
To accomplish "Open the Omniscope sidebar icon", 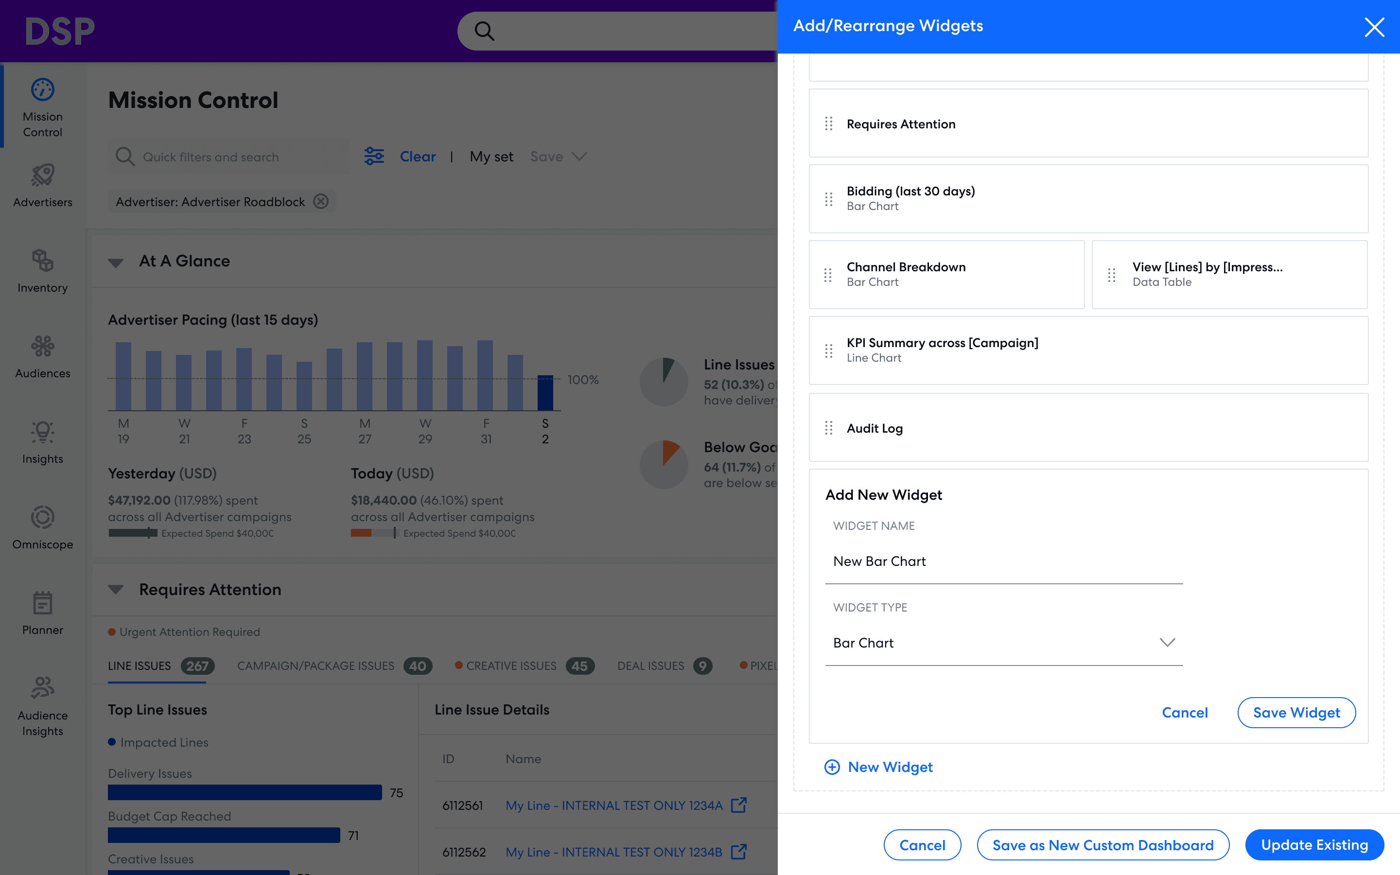I will pyautogui.click(x=42, y=517).
